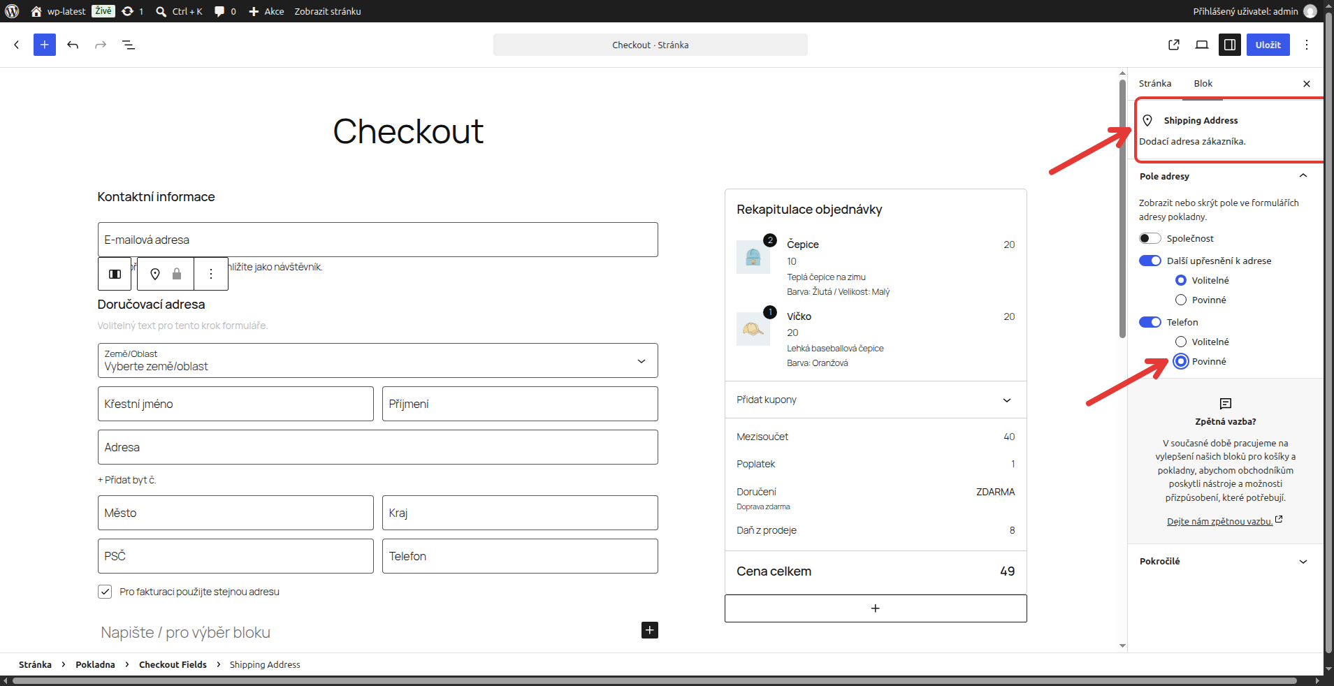Open block toolbar three-dot options
The height and width of the screenshot is (686, 1334).
click(211, 274)
